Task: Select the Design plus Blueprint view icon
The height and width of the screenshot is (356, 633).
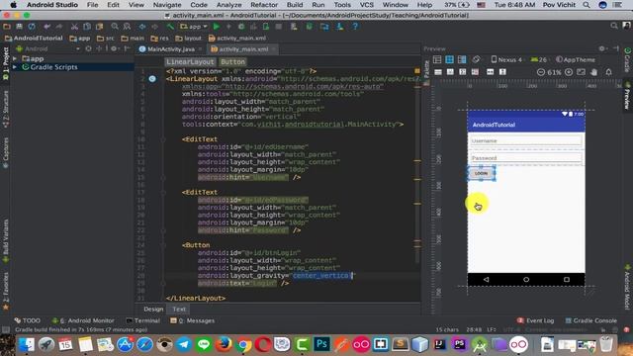Action: 462,59
